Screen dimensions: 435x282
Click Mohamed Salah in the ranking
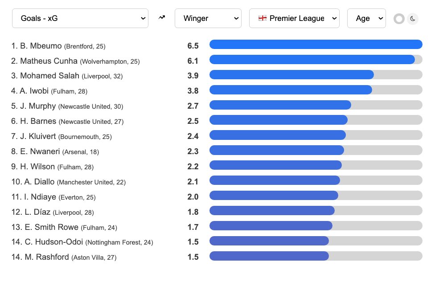tap(49, 76)
